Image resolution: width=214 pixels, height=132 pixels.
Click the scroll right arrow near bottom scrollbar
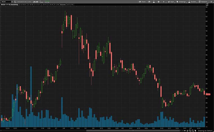click(182, 131)
